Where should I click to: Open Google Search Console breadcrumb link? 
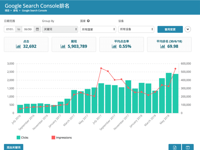34,11
